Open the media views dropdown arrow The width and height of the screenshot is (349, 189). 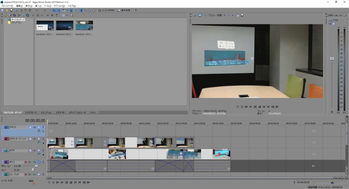point(67,15)
